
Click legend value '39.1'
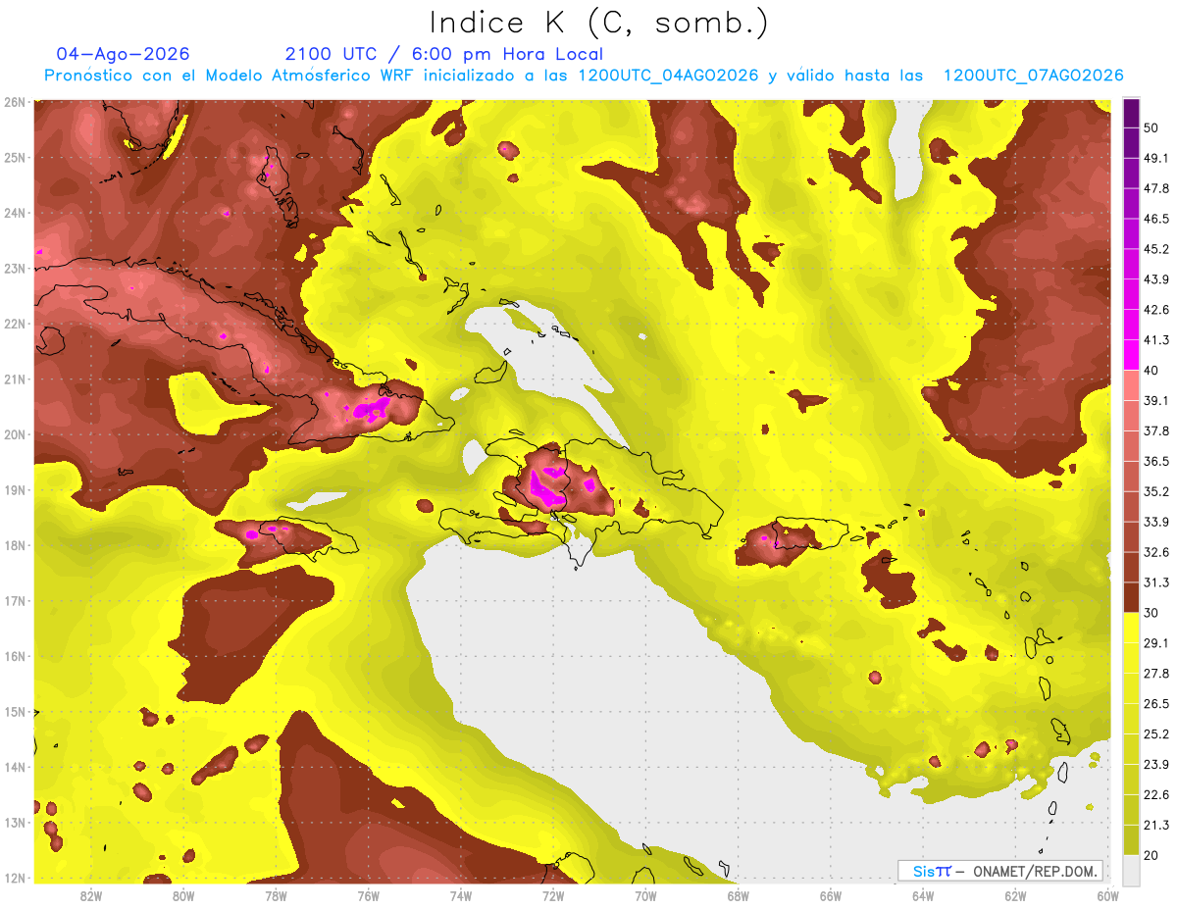1156,401
